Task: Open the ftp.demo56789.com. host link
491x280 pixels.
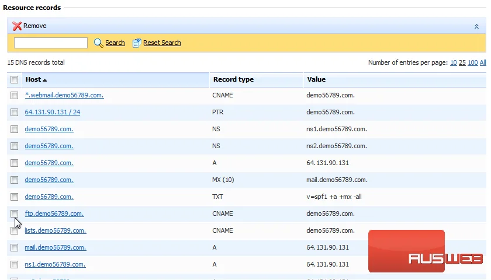Action: pyautogui.click(x=54, y=213)
